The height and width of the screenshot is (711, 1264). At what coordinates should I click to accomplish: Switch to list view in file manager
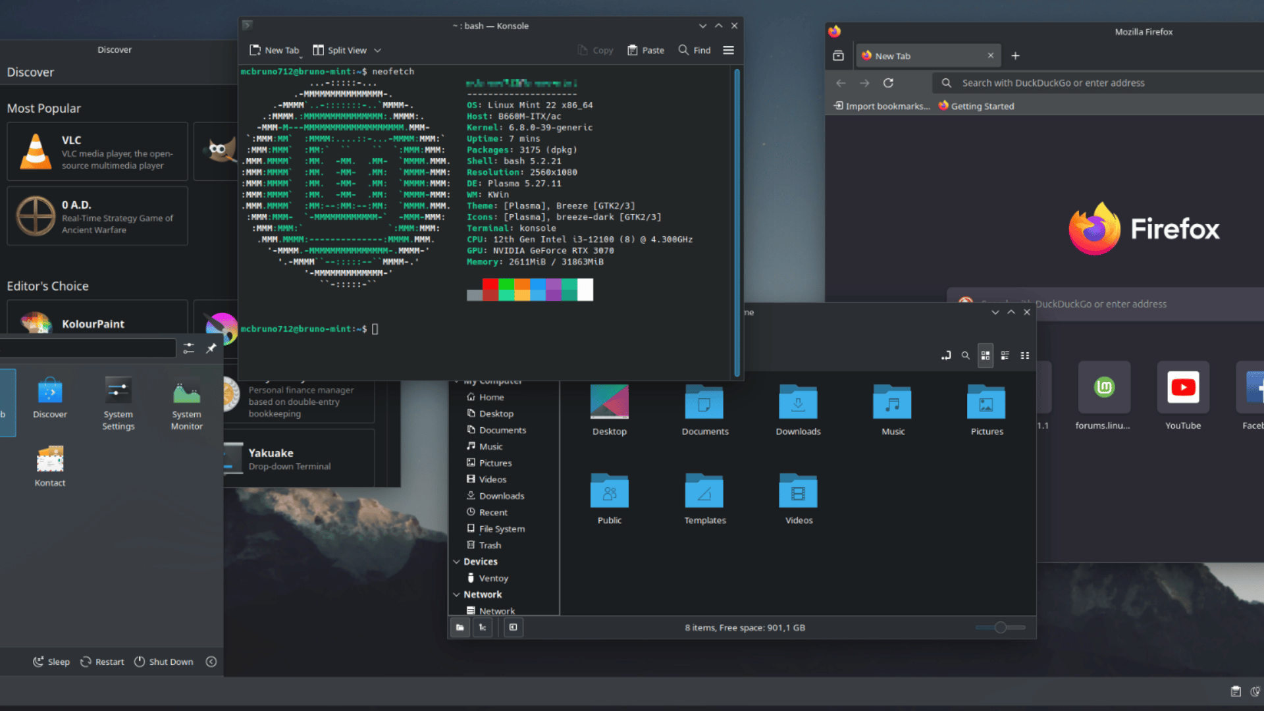[x=1005, y=355]
